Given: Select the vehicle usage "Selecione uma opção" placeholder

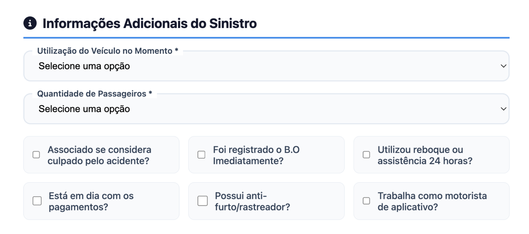Looking at the screenshot, I should pyautogui.click(x=84, y=66).
